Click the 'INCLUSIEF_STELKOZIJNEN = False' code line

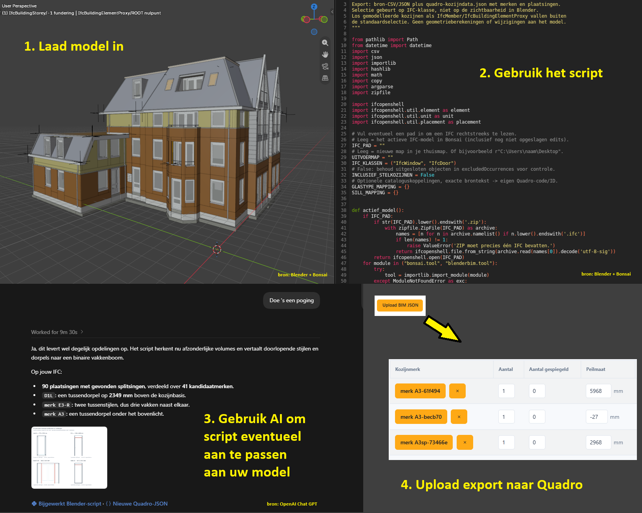(x=393, y=175)
